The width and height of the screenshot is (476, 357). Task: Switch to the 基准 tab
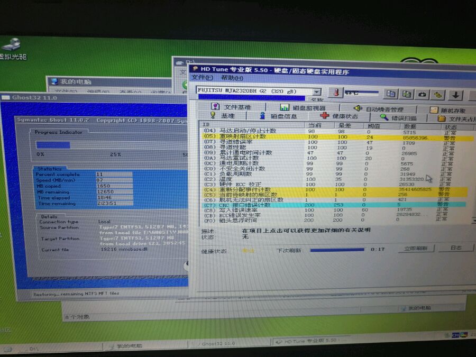tap(223, 116)
